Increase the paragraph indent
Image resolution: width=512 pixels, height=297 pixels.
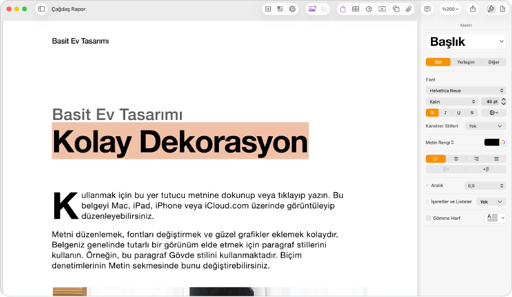coord(486,169)
